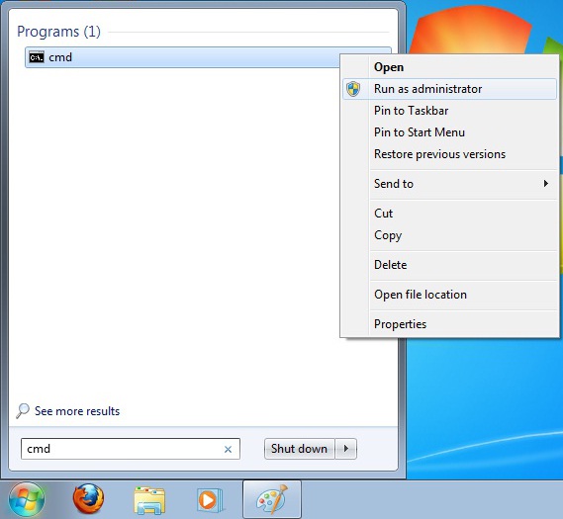Open Windows Explorer folder icon in taskbar
Image resolution: width=563 pixels, height=519 pixels.
149,500
